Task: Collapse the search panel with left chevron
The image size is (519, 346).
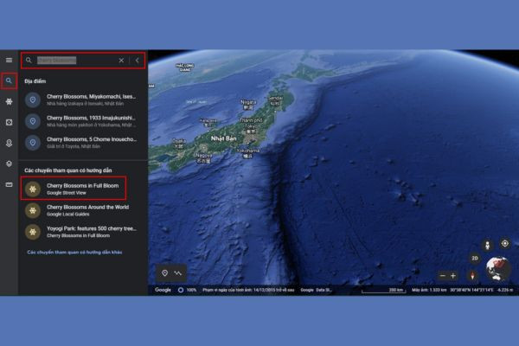Action: pos(137,61)
